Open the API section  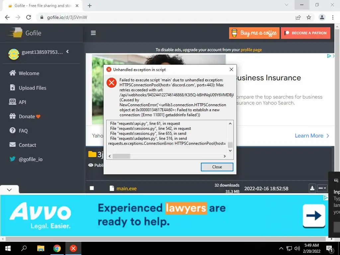click(17, 102)
